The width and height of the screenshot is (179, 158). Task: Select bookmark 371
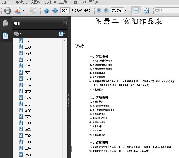coord(28,66)
